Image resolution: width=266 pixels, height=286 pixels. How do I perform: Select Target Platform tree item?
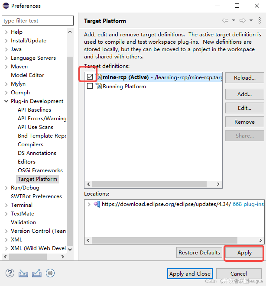point(37,179)
